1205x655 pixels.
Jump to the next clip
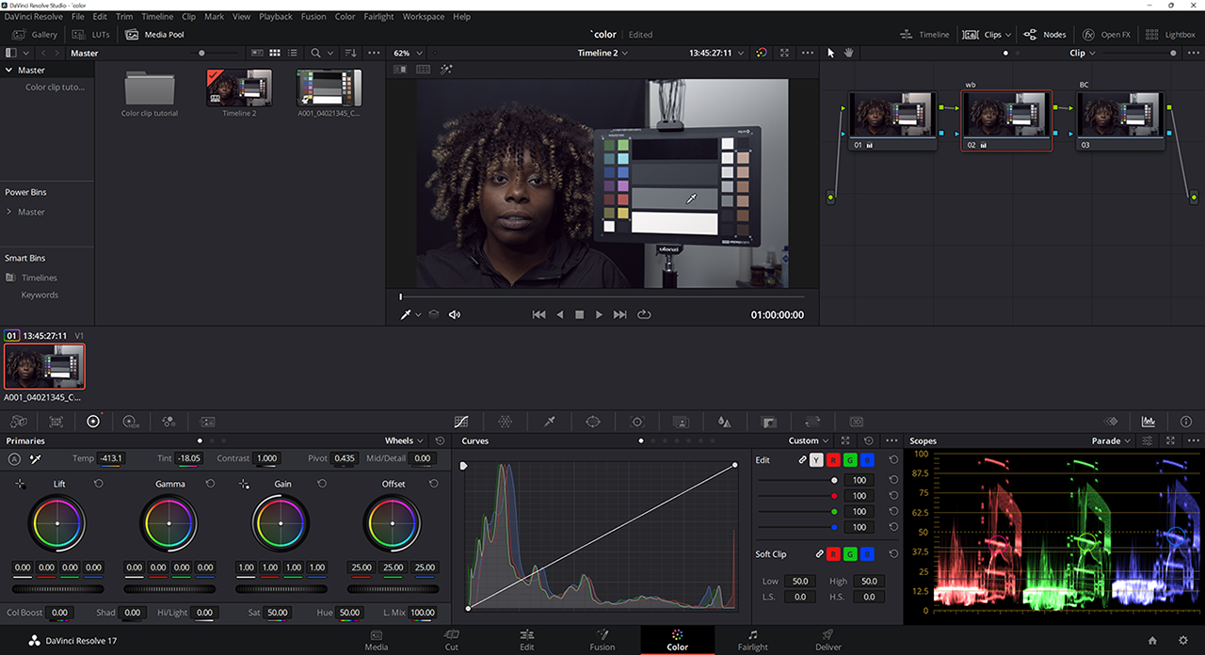(619, 314)
